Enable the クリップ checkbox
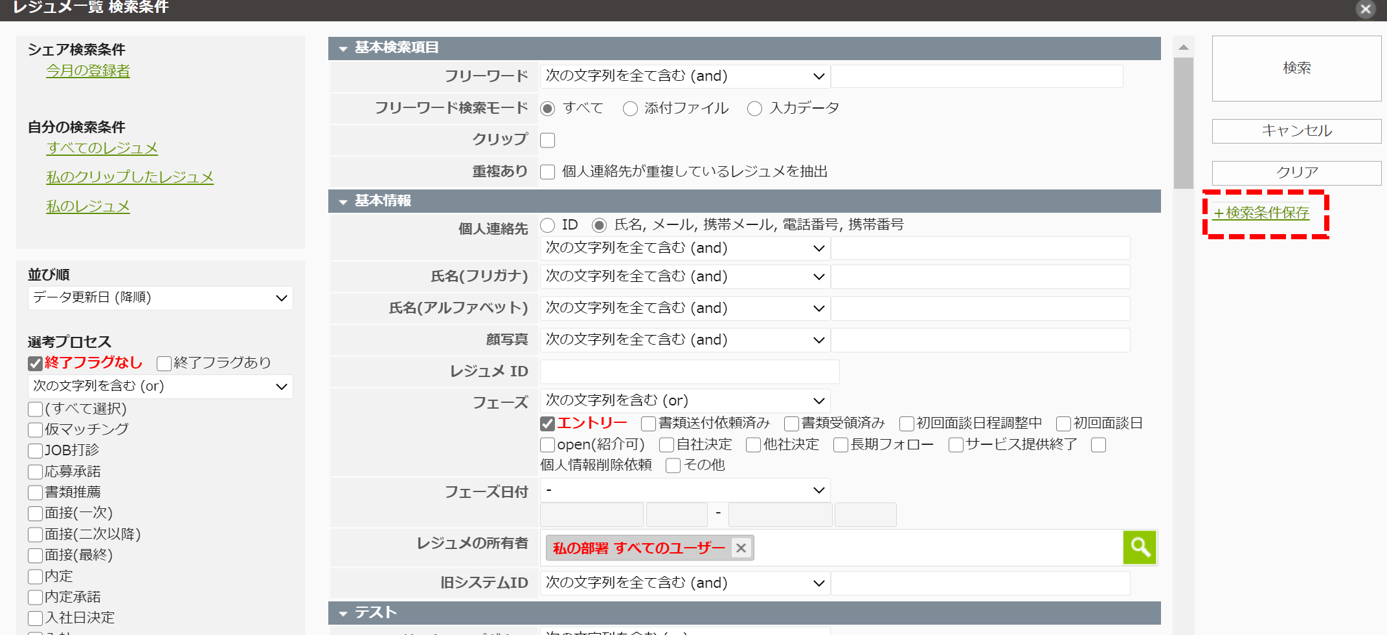This screenshot has height=635, width=1387. click(547, 140)
